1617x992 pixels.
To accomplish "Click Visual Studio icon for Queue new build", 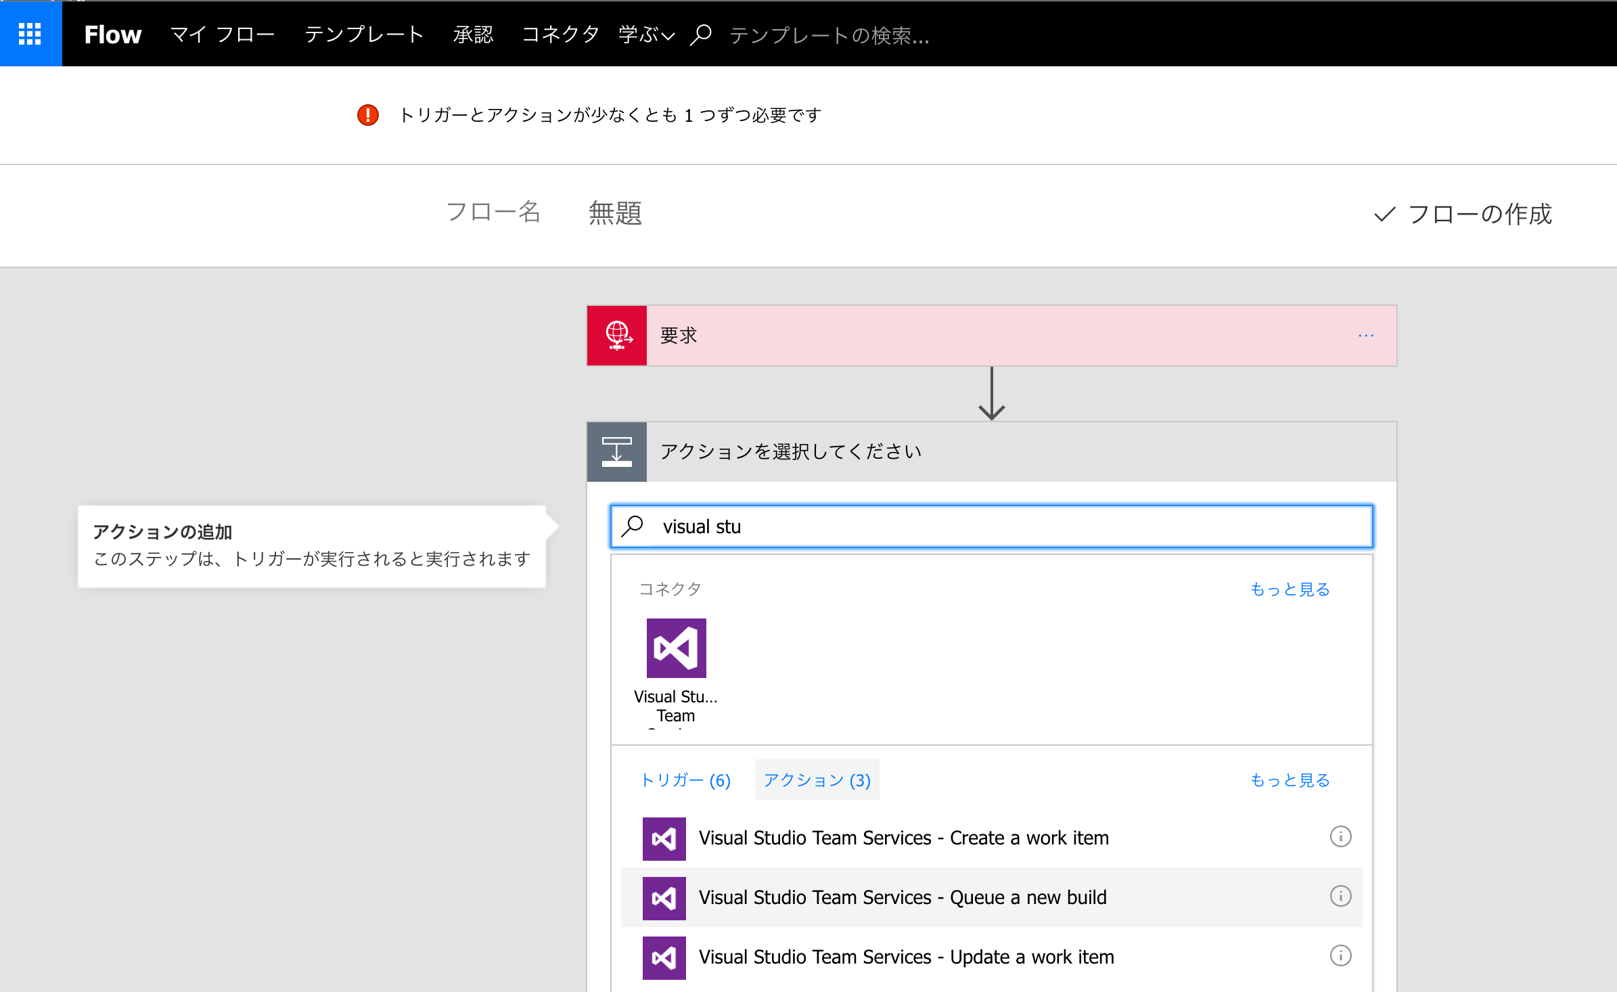I will point(664,899).
